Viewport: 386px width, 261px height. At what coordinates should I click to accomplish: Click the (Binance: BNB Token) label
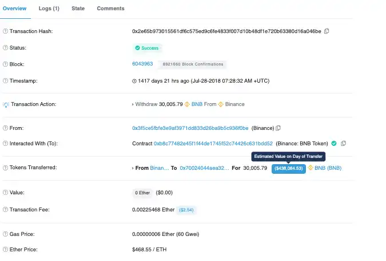tap(302, 144)
